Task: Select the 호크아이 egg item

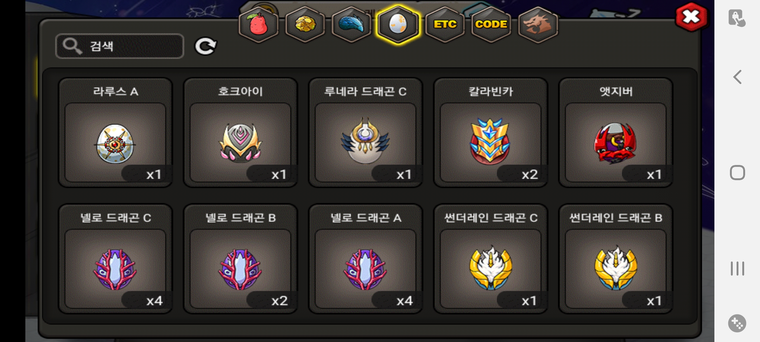Action: [x=241, y=133]
